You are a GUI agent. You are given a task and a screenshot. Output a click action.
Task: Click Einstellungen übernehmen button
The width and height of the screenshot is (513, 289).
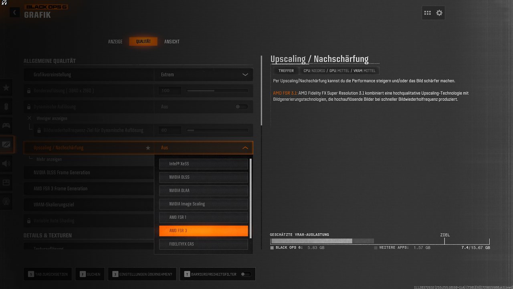click(x=143, y=274)
